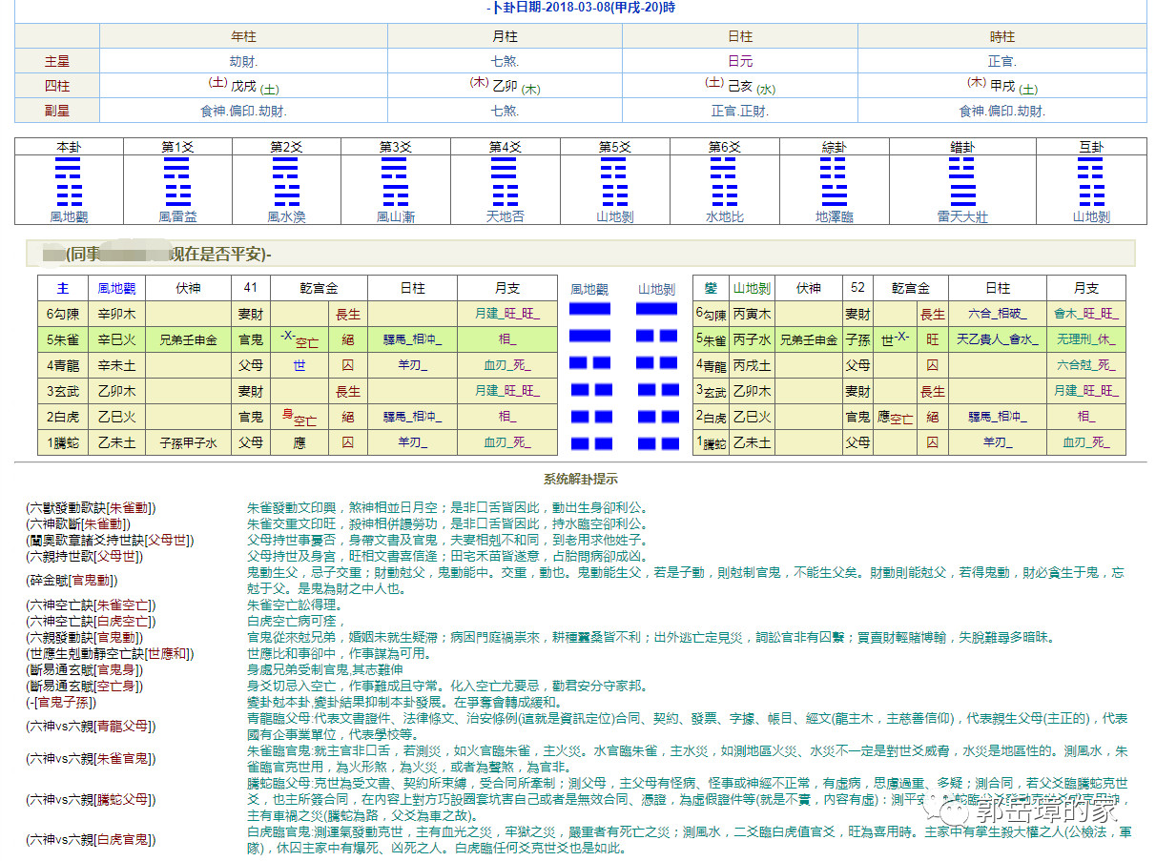The height and width of the screenshot is (861, 1156).
Task: Click the 風雷益 hexagram under 第1爻
Action: 177,181
